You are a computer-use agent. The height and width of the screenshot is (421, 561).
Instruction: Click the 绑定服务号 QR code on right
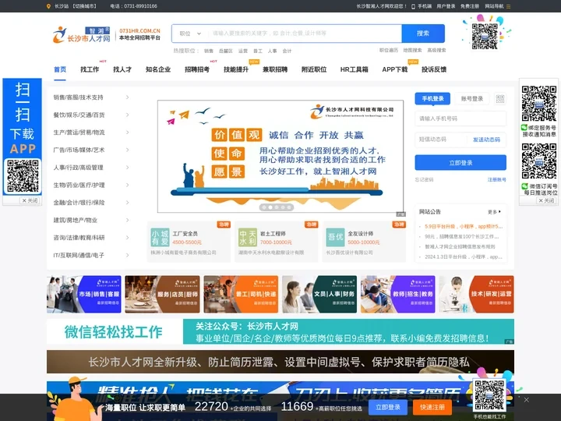click(538, 104)
